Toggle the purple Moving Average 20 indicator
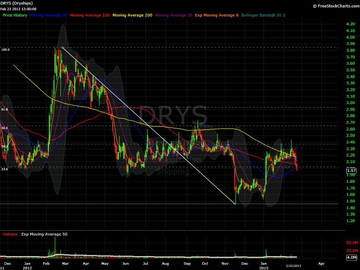Image resolution: width=360 pixels, height=270 pixels. pyautogui.click(x=173, y=15)
